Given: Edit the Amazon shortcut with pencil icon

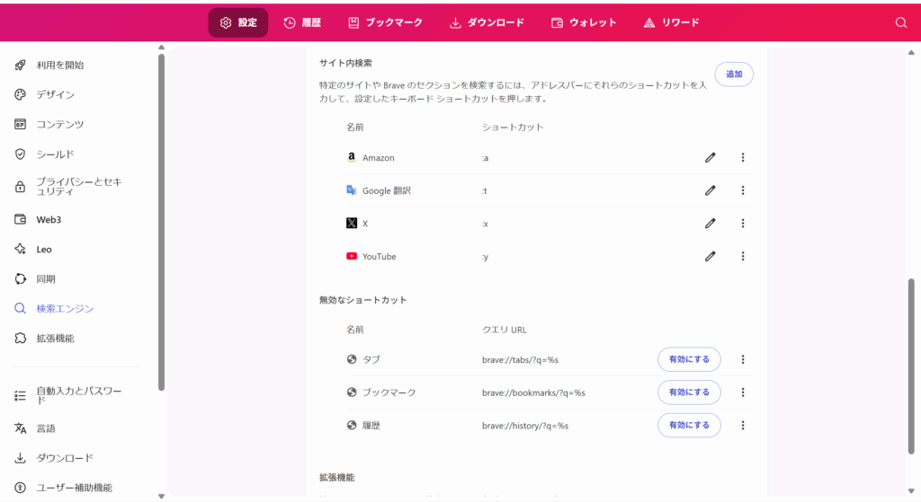Looking at the screenshot, I should click(710, 157).
